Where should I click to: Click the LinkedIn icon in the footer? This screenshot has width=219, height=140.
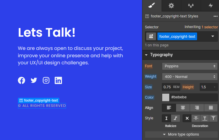click(58, 80)
